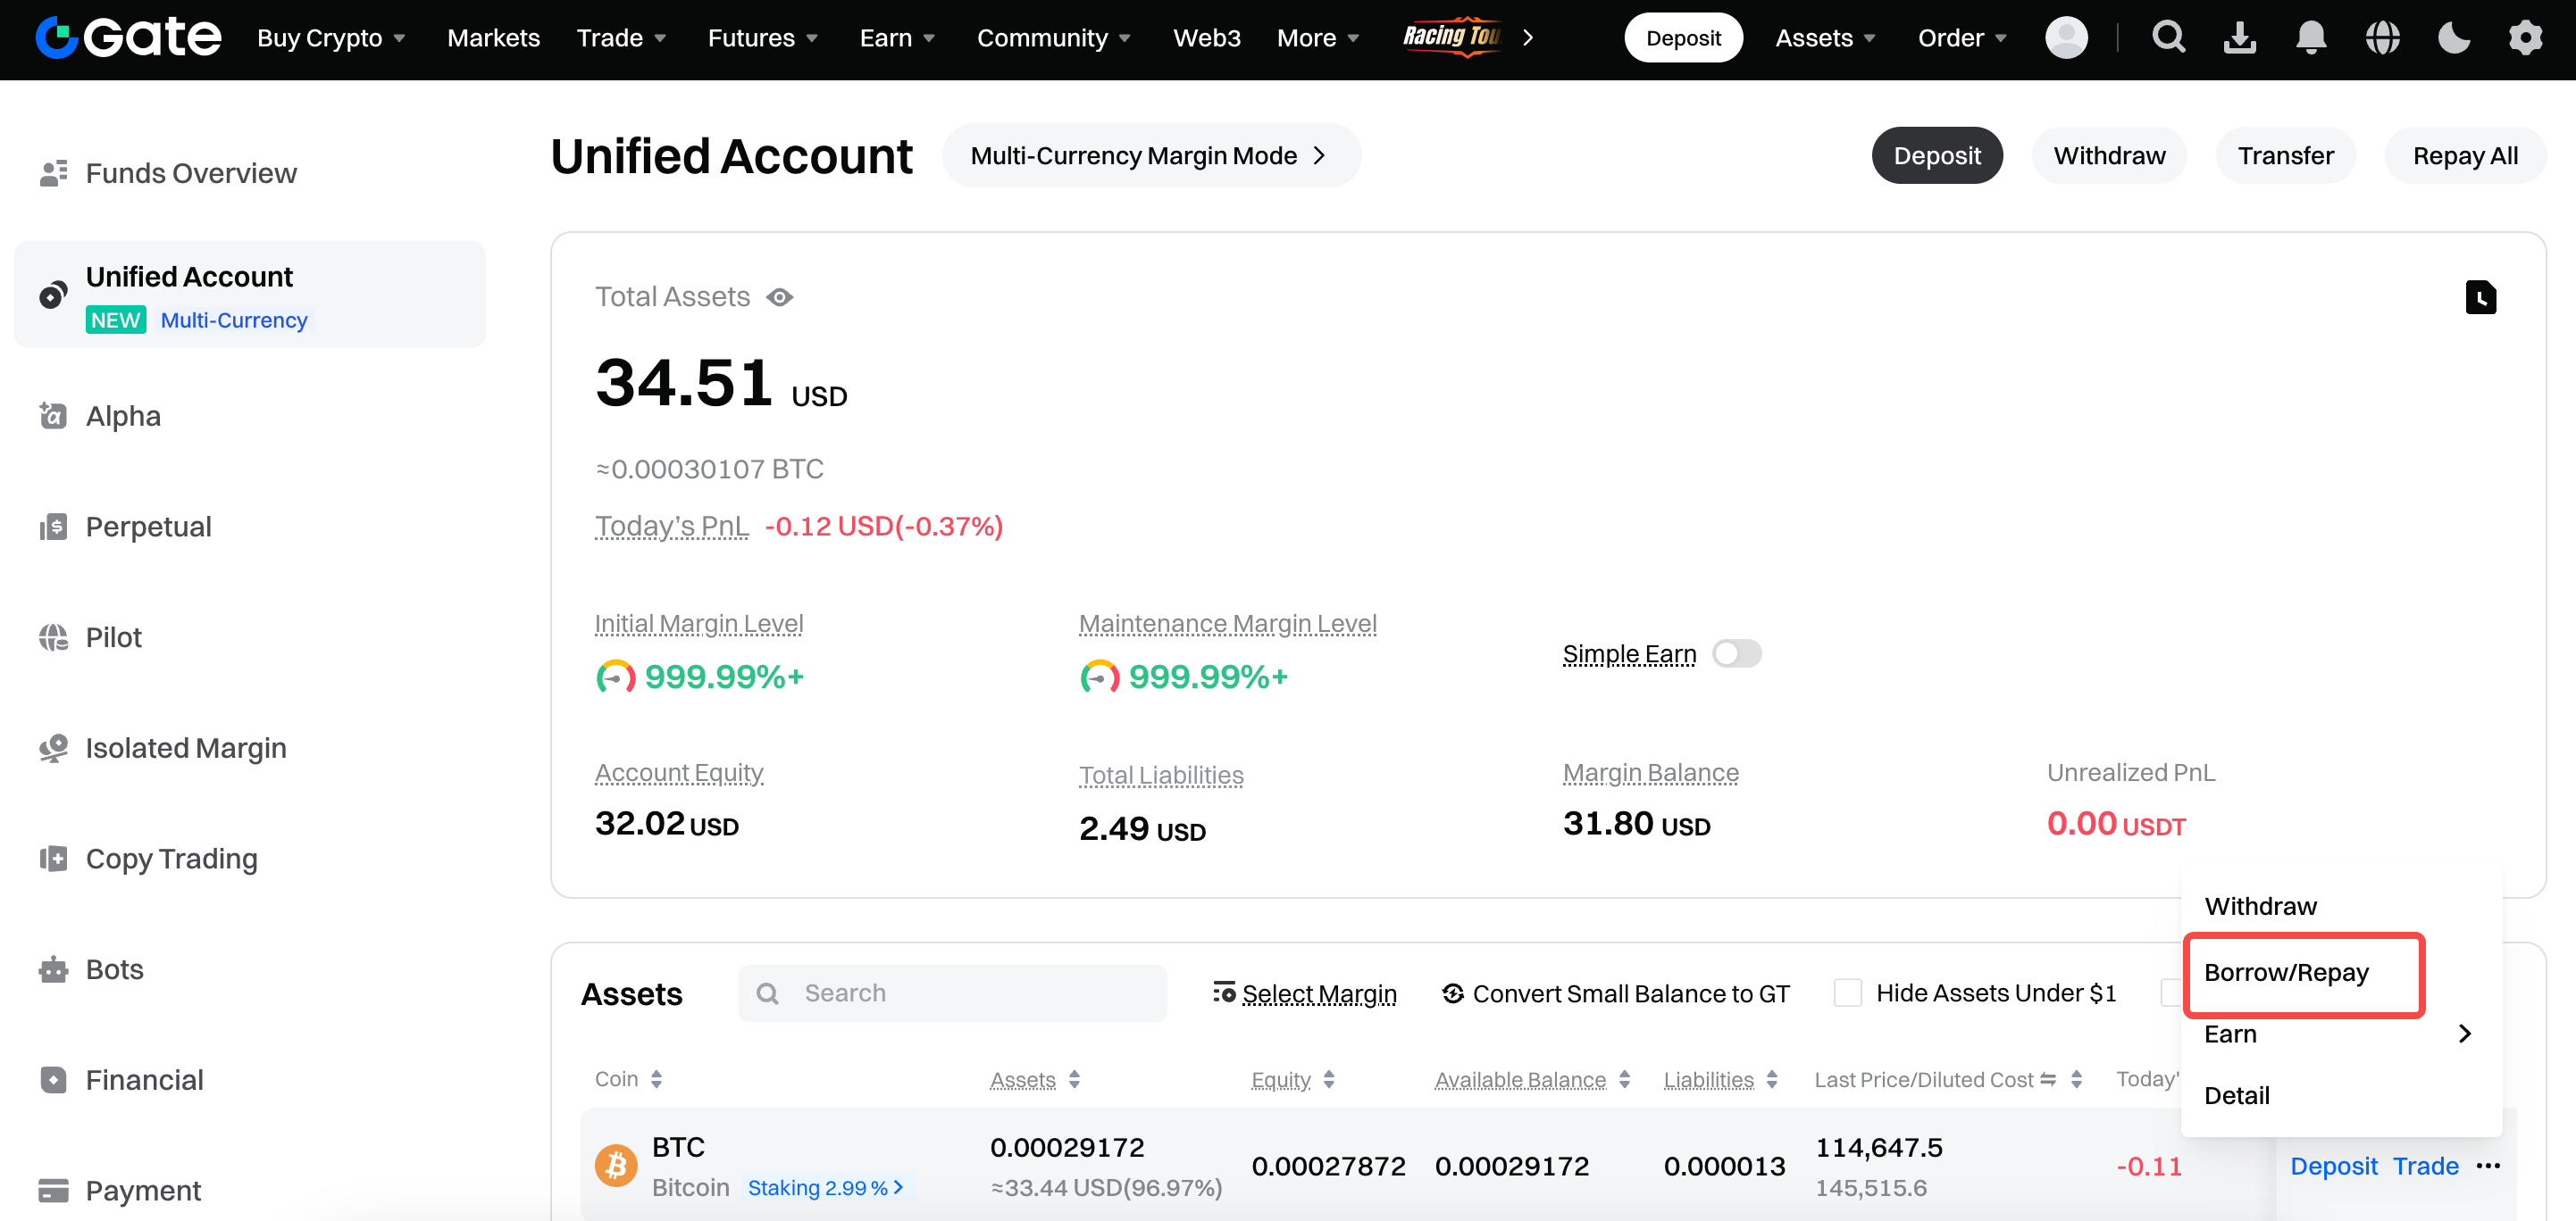This screenshot has height=1221, width=2576.
Task: Toggle the Simple Earn switch
Action: coord(1736,653)
